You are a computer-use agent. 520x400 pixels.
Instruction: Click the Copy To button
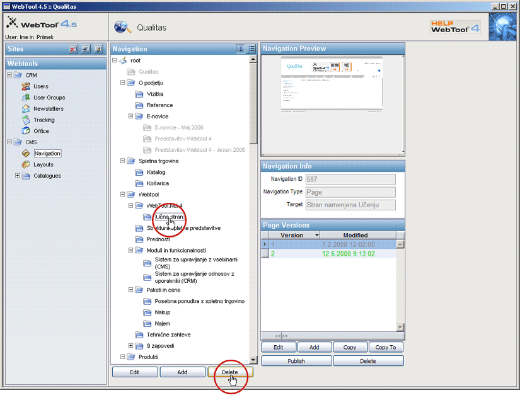click(386, 347)
